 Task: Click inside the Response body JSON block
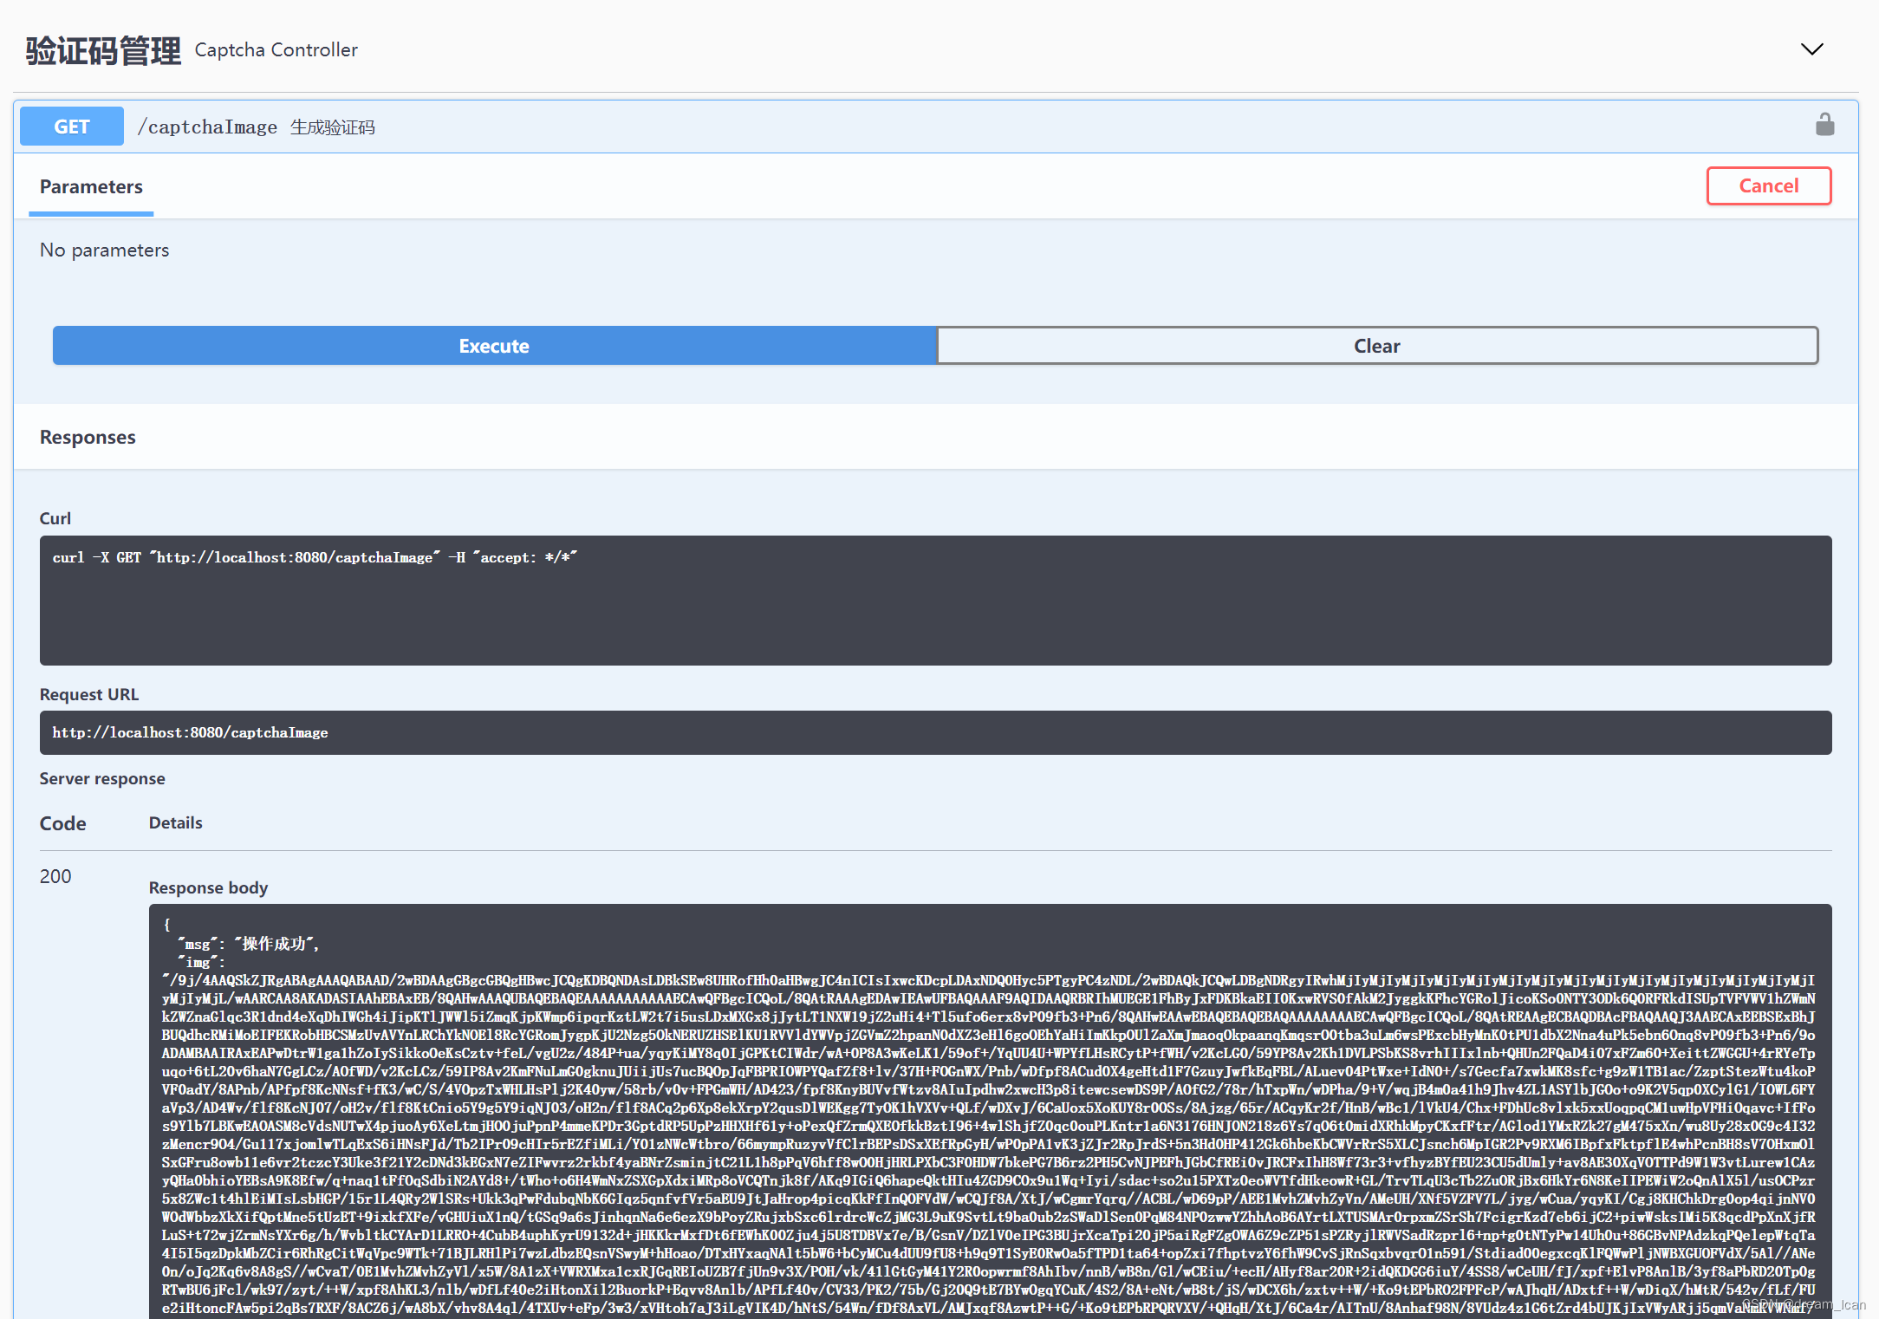[x=988, y=1127]
